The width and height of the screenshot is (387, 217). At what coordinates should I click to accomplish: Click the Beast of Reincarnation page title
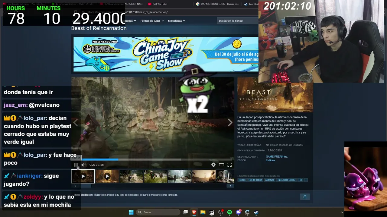[99, 28]
